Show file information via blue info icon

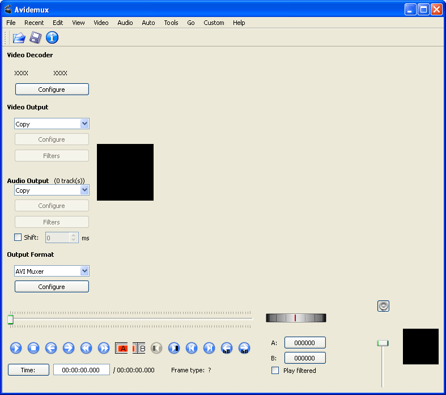(52, 37)
